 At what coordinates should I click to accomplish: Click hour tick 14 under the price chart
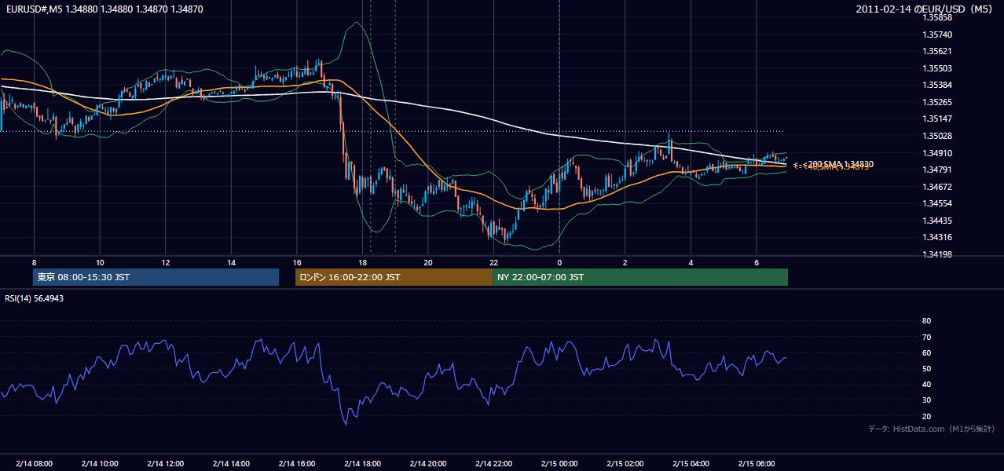coord(231,262)
